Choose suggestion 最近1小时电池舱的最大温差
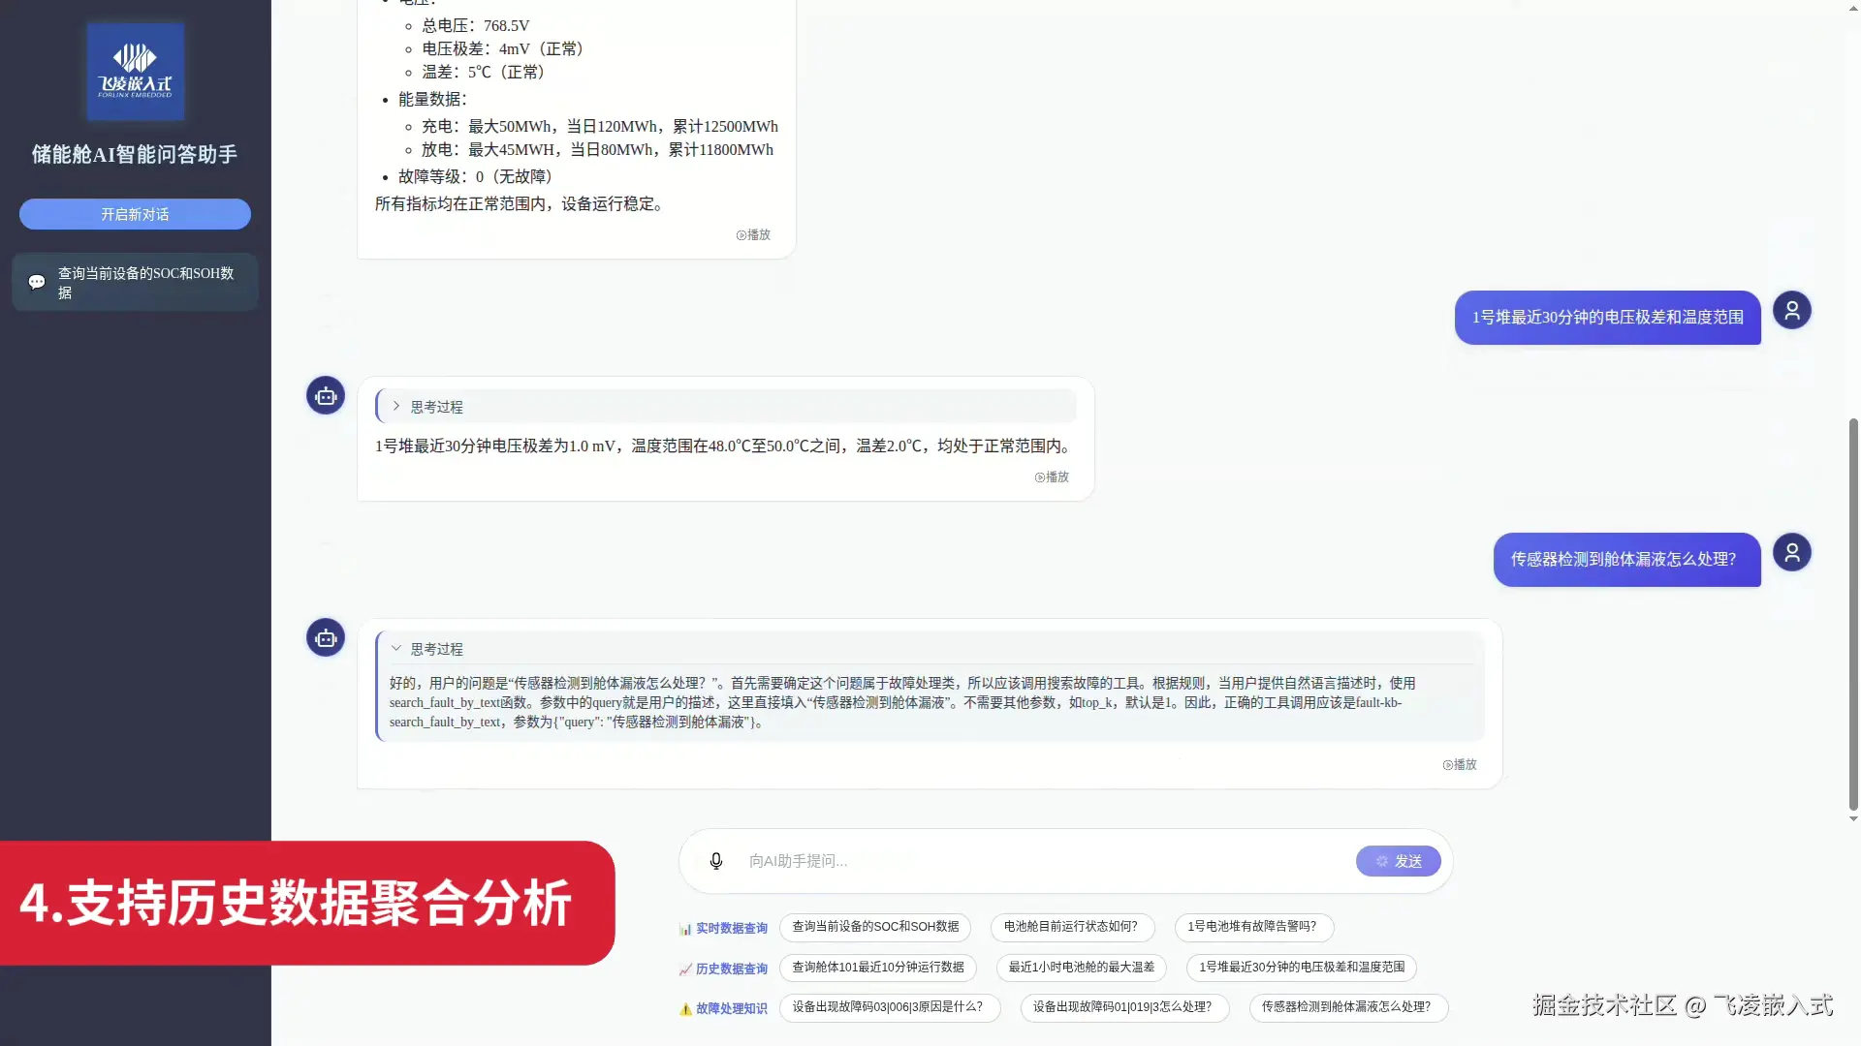The width and height of the screenshot is (1861, 1046). tap(1081, 968)
